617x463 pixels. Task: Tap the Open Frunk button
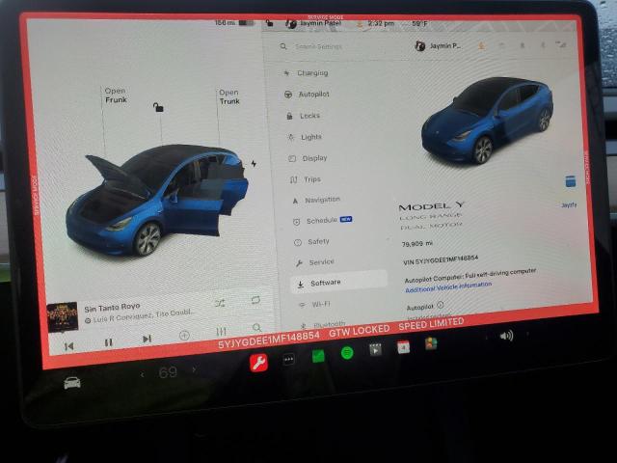116,95
